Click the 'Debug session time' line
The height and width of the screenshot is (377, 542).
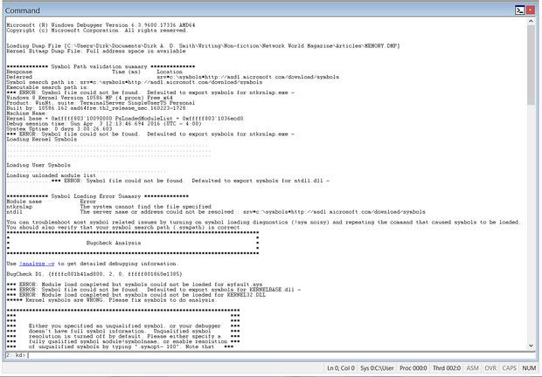pos(104,123)
